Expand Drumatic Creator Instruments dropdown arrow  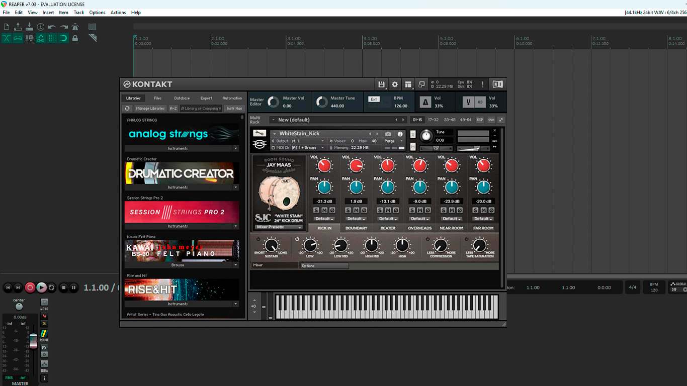(x=236, y=187)
